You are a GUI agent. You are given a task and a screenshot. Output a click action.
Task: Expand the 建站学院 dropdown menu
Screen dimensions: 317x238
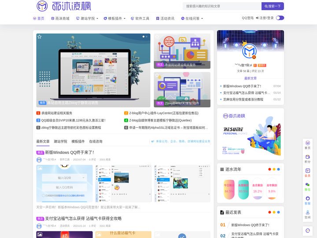pyautogui.click(x=87, y=19)
